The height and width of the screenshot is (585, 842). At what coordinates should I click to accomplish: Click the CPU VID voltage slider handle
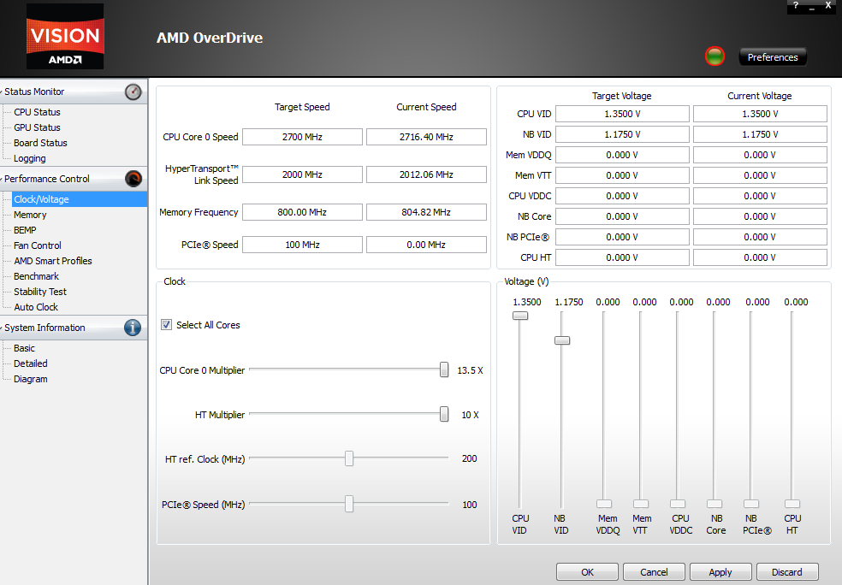(520, 316)
